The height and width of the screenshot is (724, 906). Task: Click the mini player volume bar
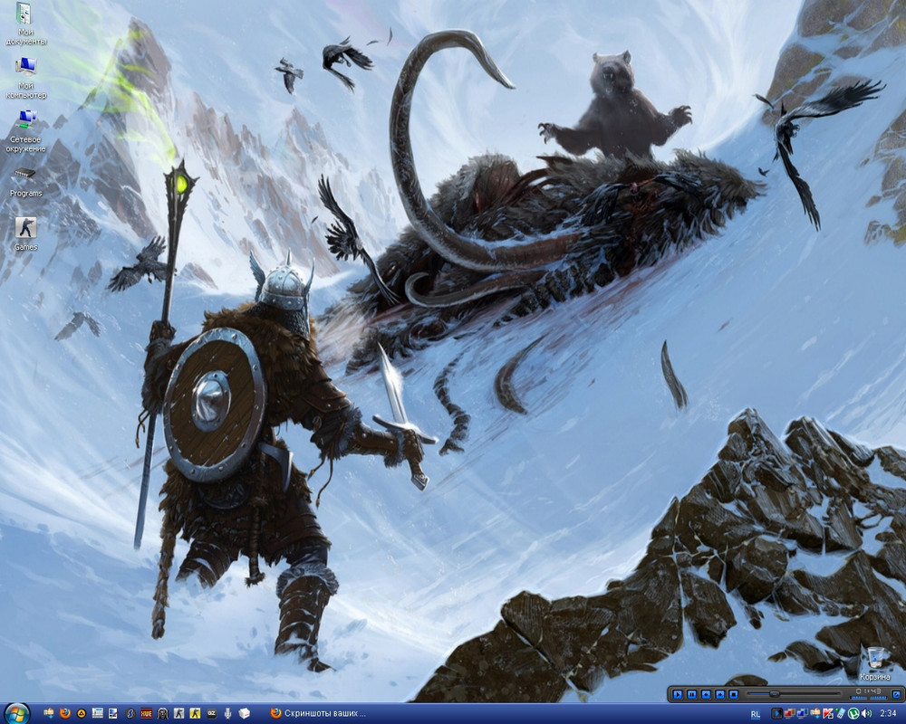point(859,698)
